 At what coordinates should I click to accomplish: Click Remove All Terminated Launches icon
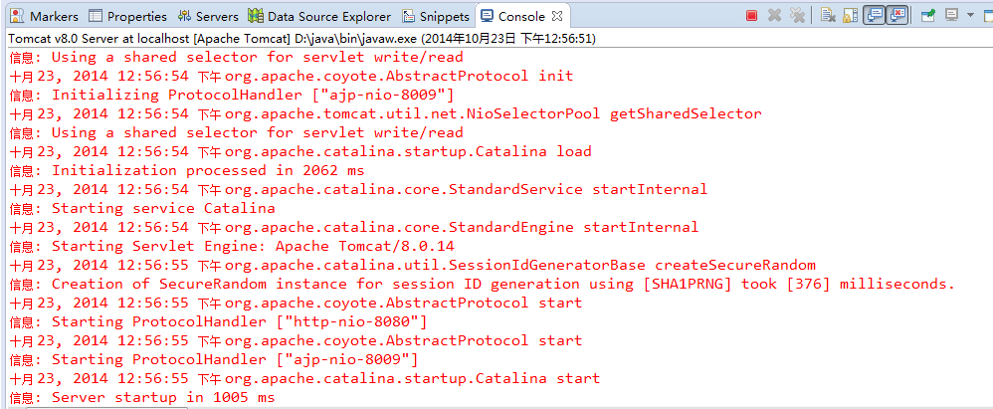point(797,16)
